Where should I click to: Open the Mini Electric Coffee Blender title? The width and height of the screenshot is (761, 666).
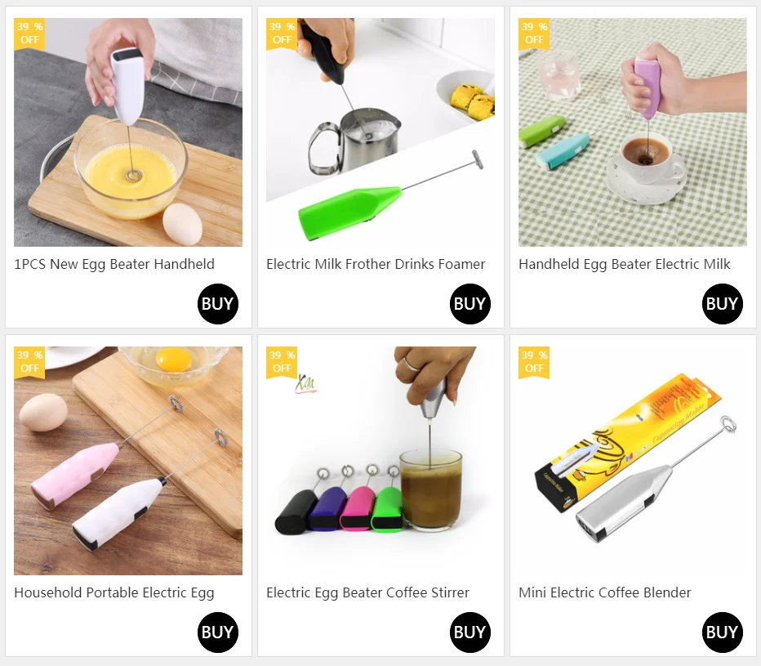coord(605,592)
